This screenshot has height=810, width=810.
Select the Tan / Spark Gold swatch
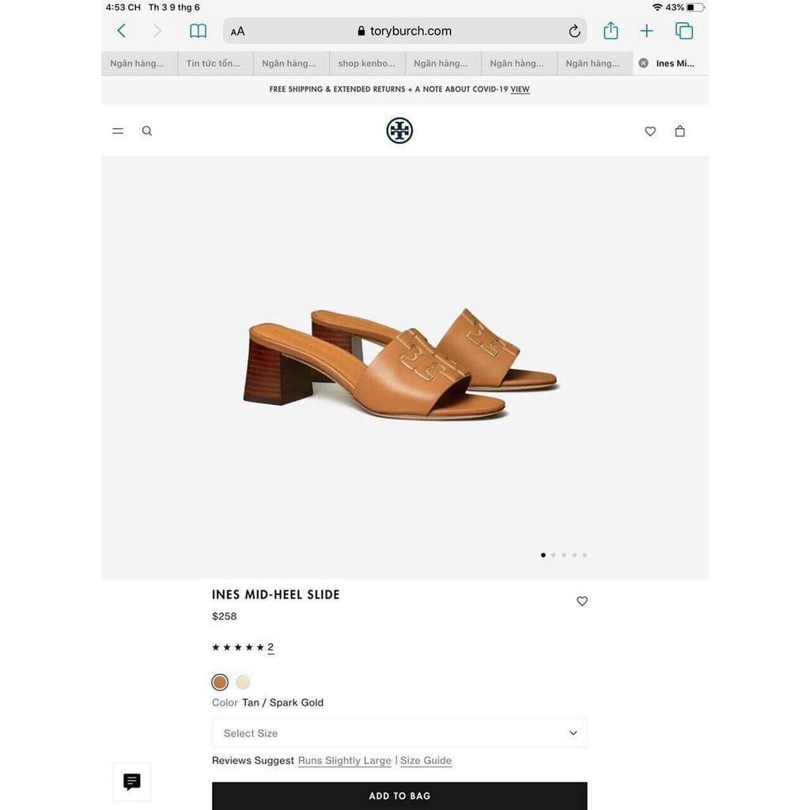[220, 682]
